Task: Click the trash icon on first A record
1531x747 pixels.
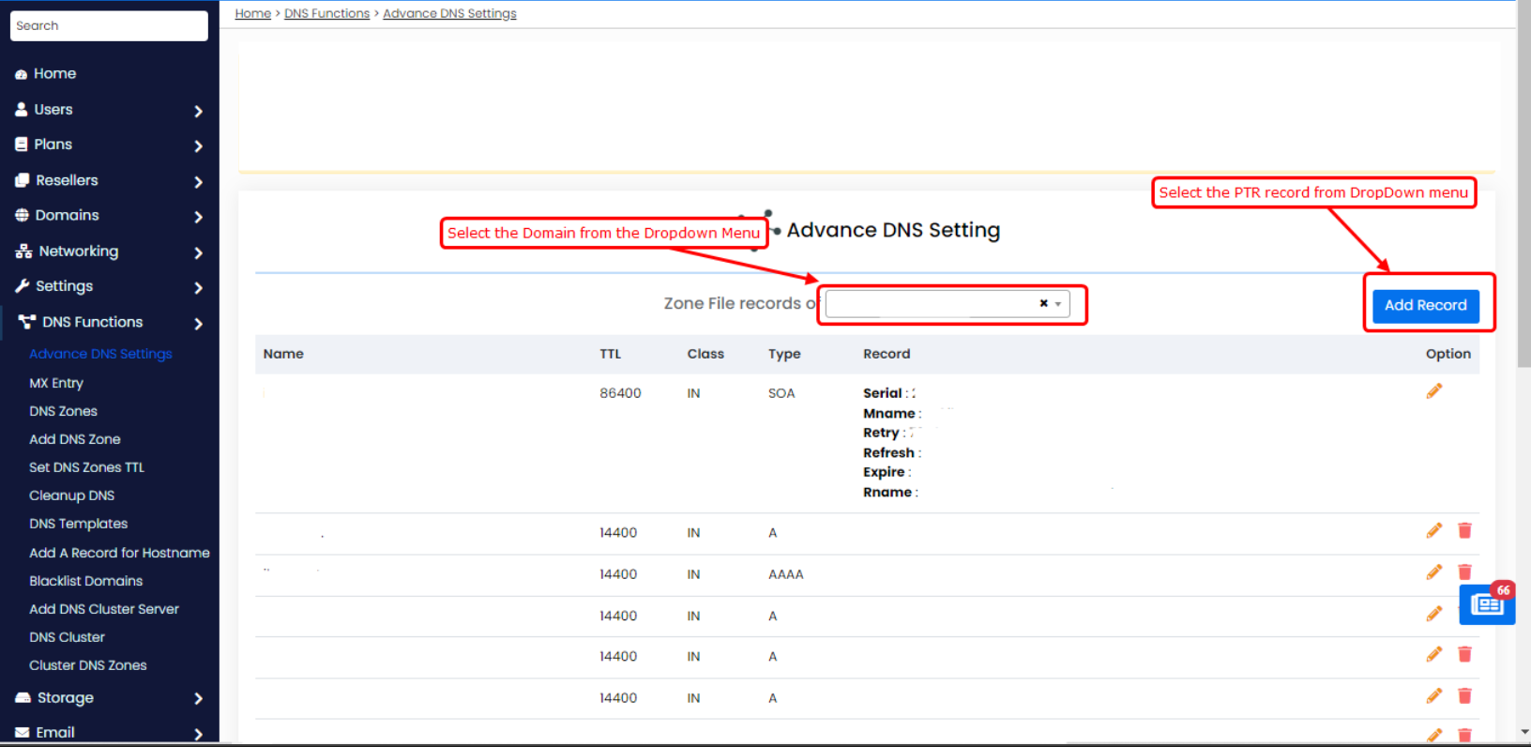Action: pos(1464,531)
